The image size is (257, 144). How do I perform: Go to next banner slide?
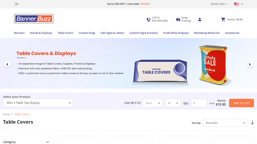tap(250, 64)
